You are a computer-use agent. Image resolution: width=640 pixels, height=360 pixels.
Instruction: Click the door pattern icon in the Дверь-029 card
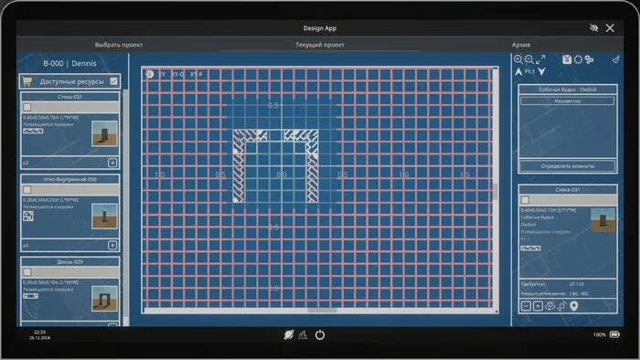[x=30, y=295]
